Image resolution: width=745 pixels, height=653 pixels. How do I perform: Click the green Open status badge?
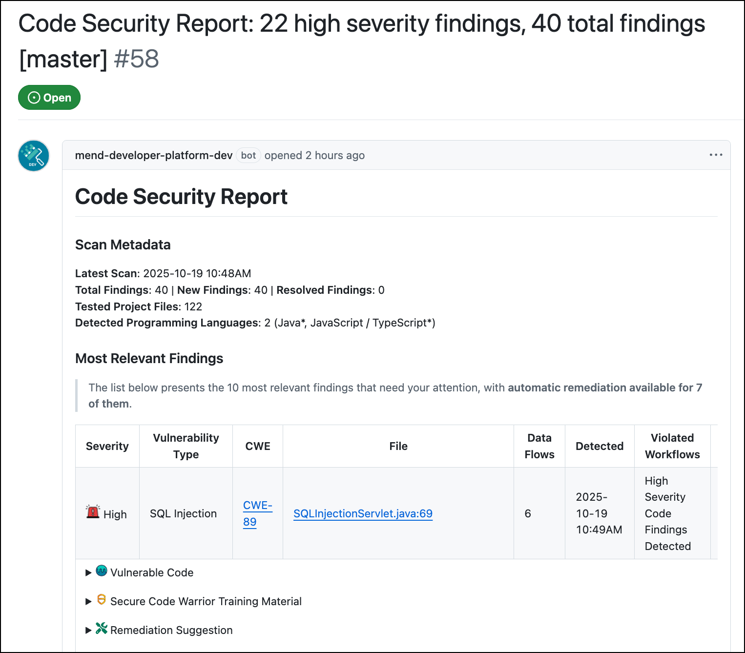pos(49,98)
